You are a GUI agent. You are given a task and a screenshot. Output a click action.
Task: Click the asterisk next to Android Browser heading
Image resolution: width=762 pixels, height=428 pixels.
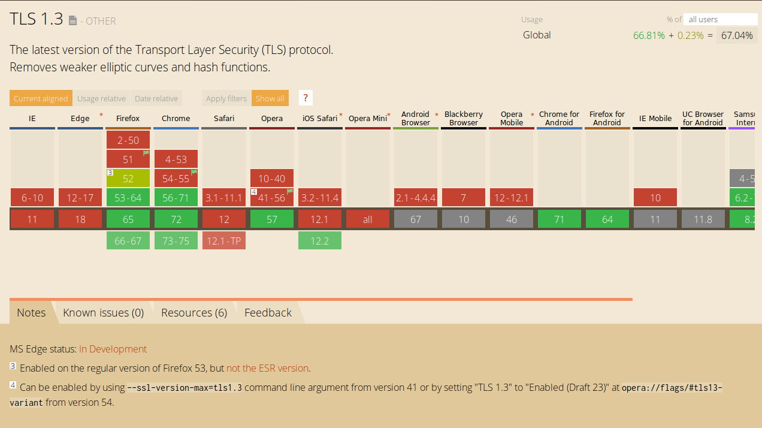click(437, 114)
